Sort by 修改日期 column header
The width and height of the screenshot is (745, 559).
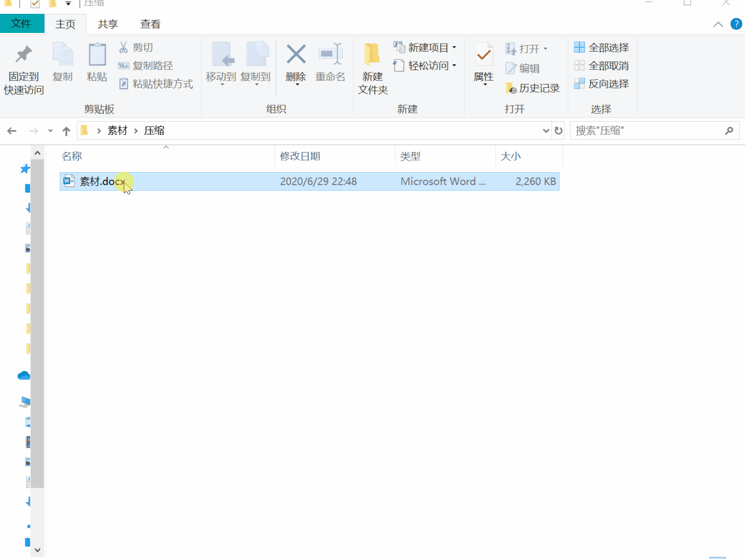tap(335, 156)
